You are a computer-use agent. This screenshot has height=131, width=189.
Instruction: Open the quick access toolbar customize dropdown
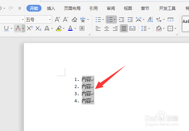[x=20, y=8]
